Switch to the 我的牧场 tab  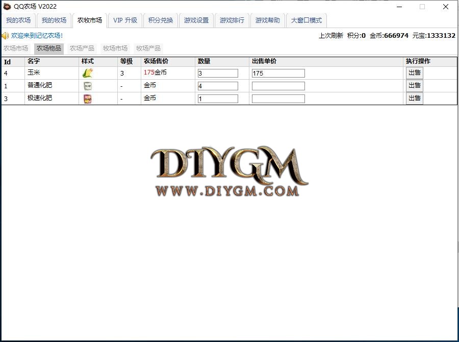[54, 20]
